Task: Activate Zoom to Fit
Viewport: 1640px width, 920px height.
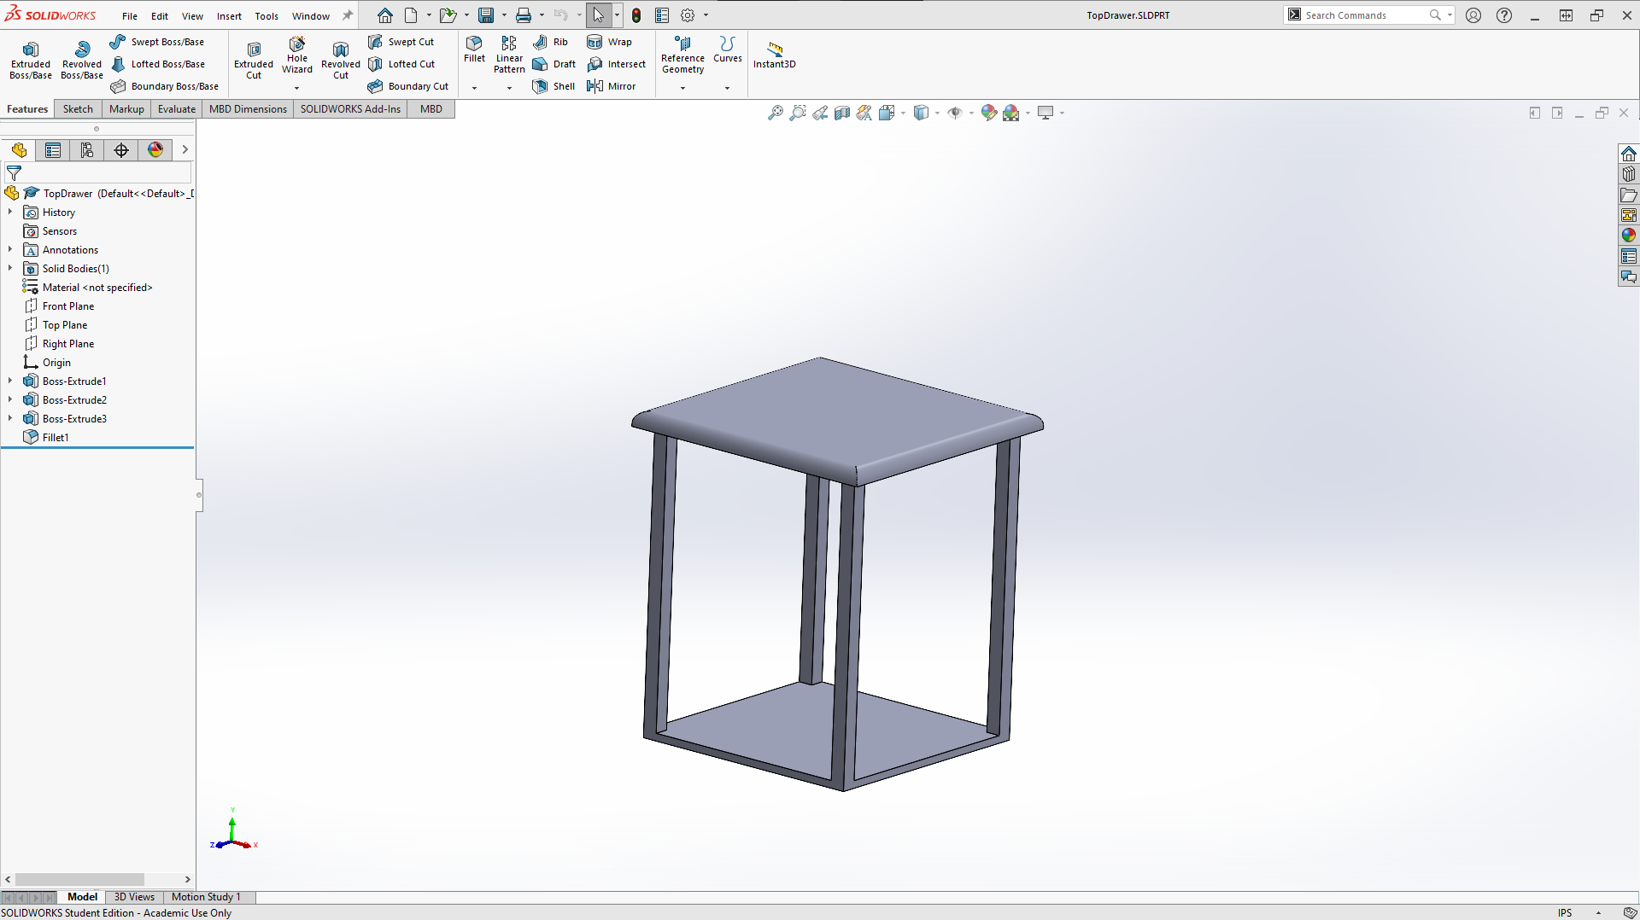Action: 776,112
